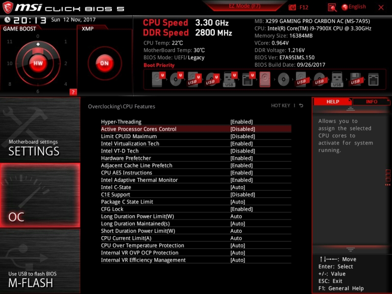
Task: Select the legacy USB key boot icon
Action: 337,79
